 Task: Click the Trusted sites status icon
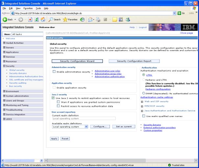(169, 165)
